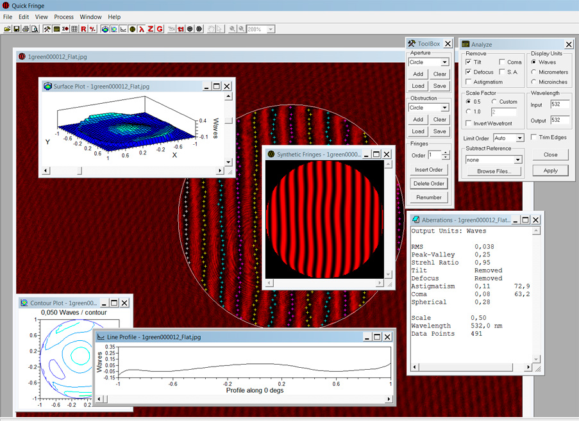Open the Aperture shape dropdown

click(444, 62)
